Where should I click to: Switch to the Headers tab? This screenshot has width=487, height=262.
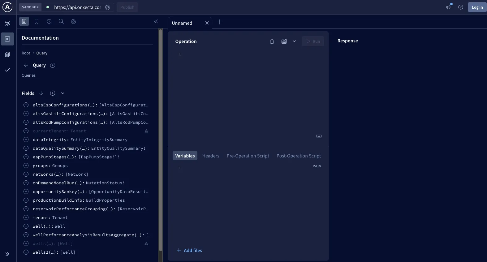[211, 156]
